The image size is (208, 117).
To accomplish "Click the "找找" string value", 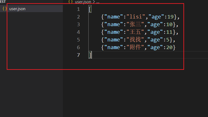I will point(135,40).
